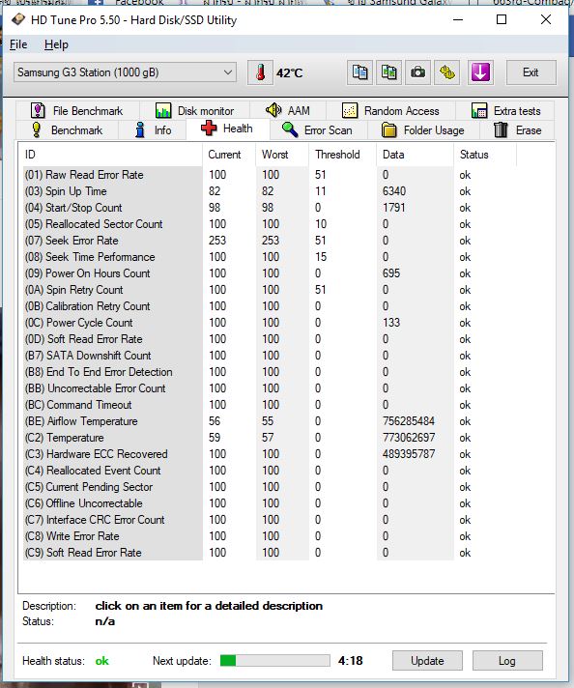The image size is (574, 688).
Task: Switch to the Random Access tab
Action: coord(390,110)
